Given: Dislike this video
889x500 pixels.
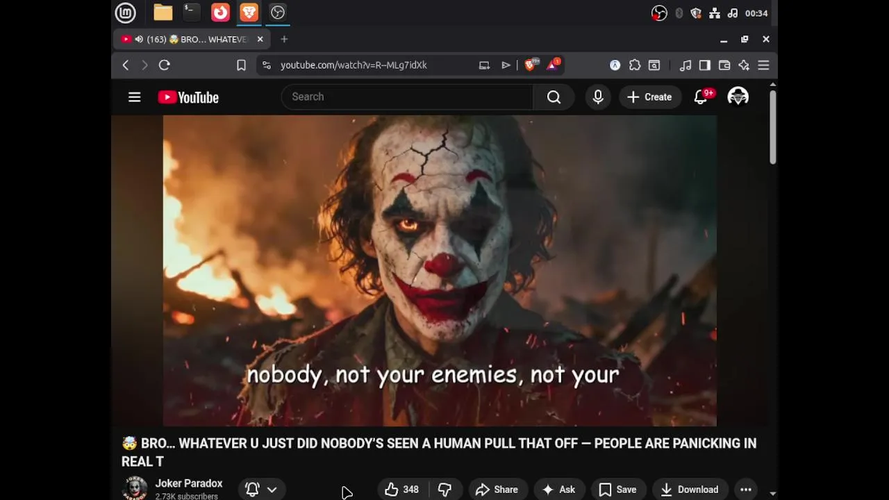Looking at the screenshot, I should pyautogui.click(x=444, y=490).
